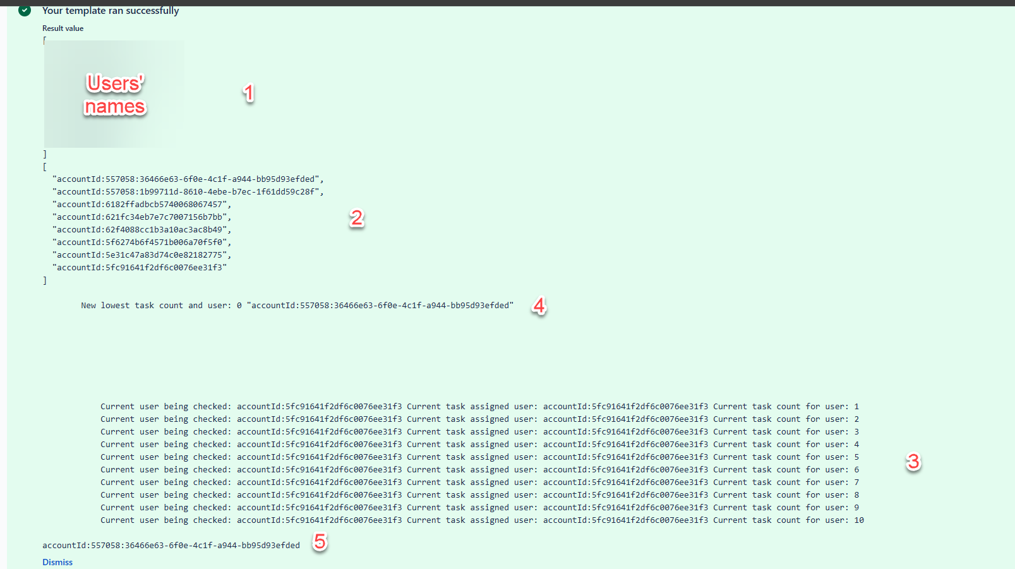Click first array accountId ending bb95d93efded
1015x569 pixels.
click(x=188, y=179)
